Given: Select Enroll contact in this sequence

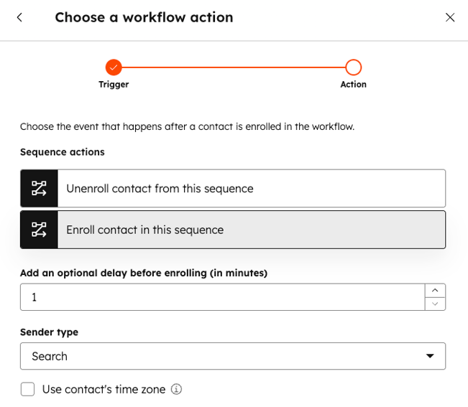Looking at the screenshot, I should (233, 230).
